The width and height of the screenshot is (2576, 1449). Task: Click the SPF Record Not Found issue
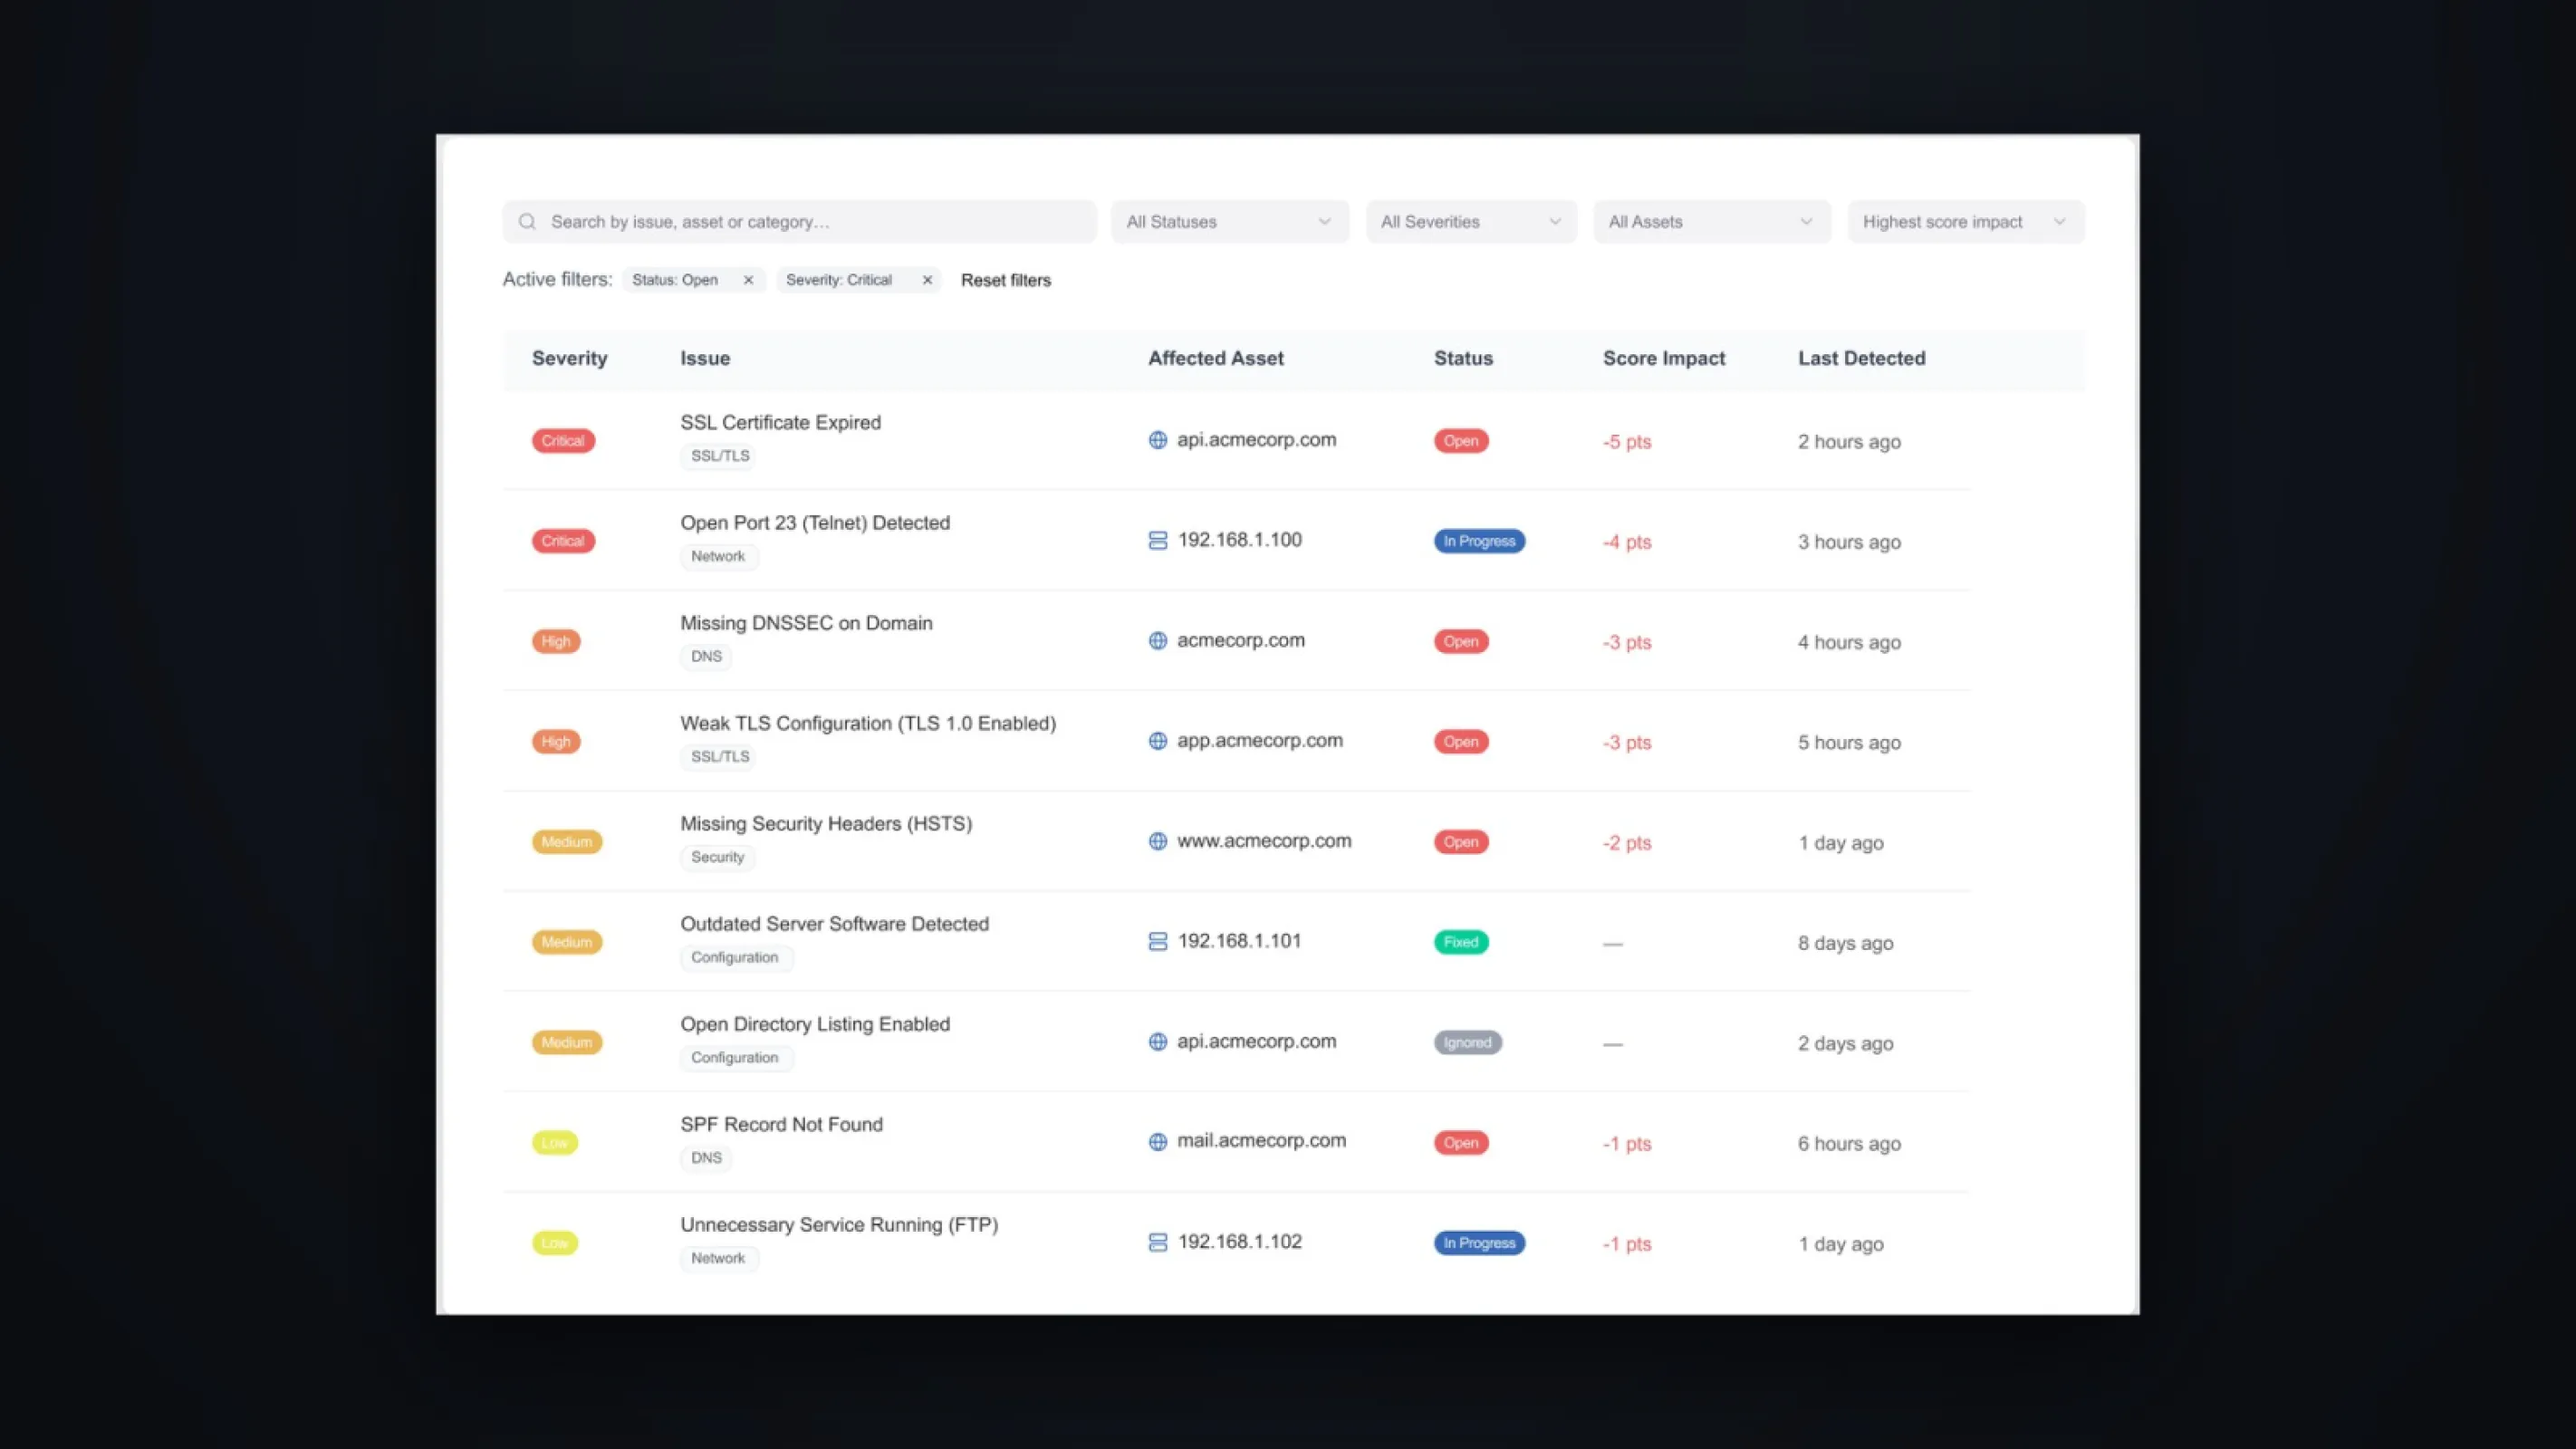click(x=781, y=1124)
